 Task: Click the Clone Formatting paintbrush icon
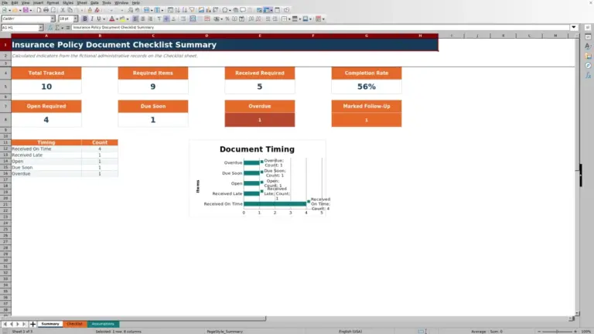90,10
